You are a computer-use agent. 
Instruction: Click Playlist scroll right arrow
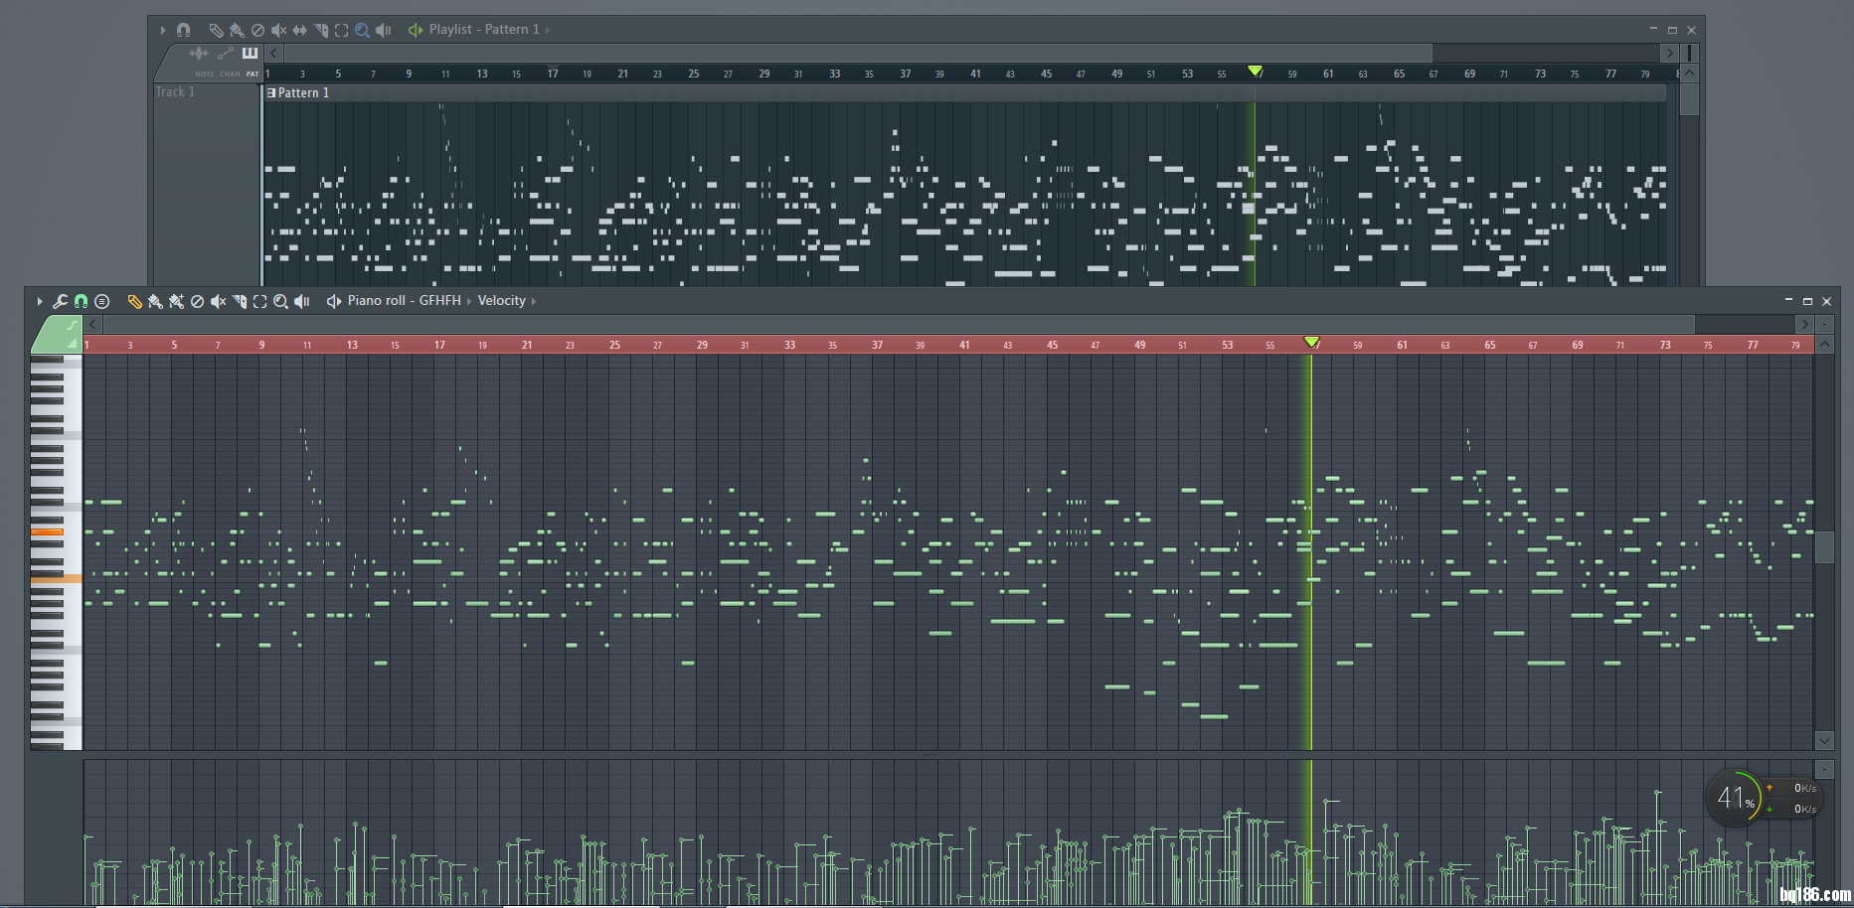coord(1669,53)
